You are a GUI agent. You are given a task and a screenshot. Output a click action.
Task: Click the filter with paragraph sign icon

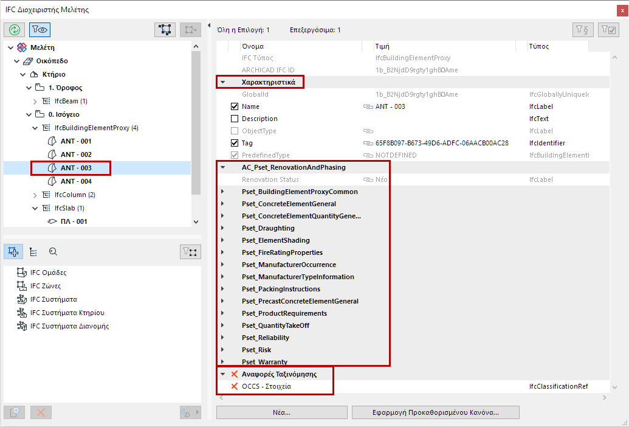(583, 30)
